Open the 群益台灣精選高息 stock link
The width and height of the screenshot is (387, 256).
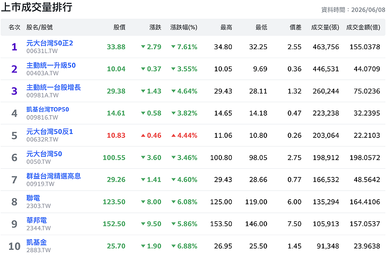[x=54, y=176]
